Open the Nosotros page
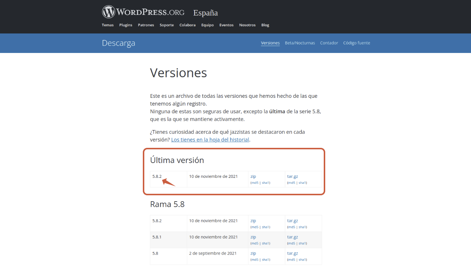 click(x=247, y=25)
